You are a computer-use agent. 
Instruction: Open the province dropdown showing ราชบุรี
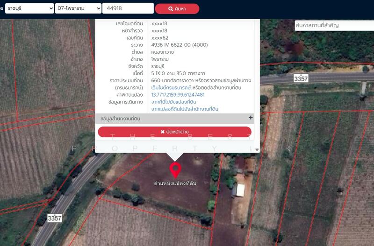pos(29,8)
